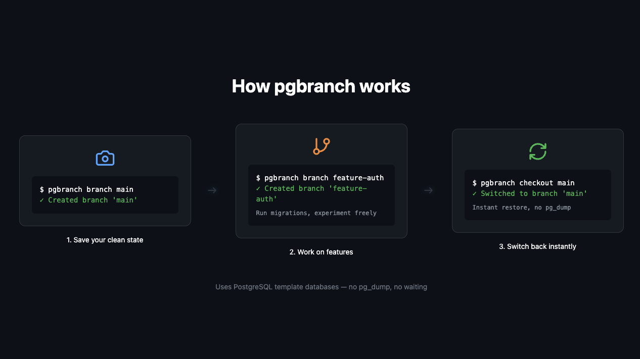Click '2. Work on features' caption
The width and height of the screenshot is (640, 359).
[322, 252]
